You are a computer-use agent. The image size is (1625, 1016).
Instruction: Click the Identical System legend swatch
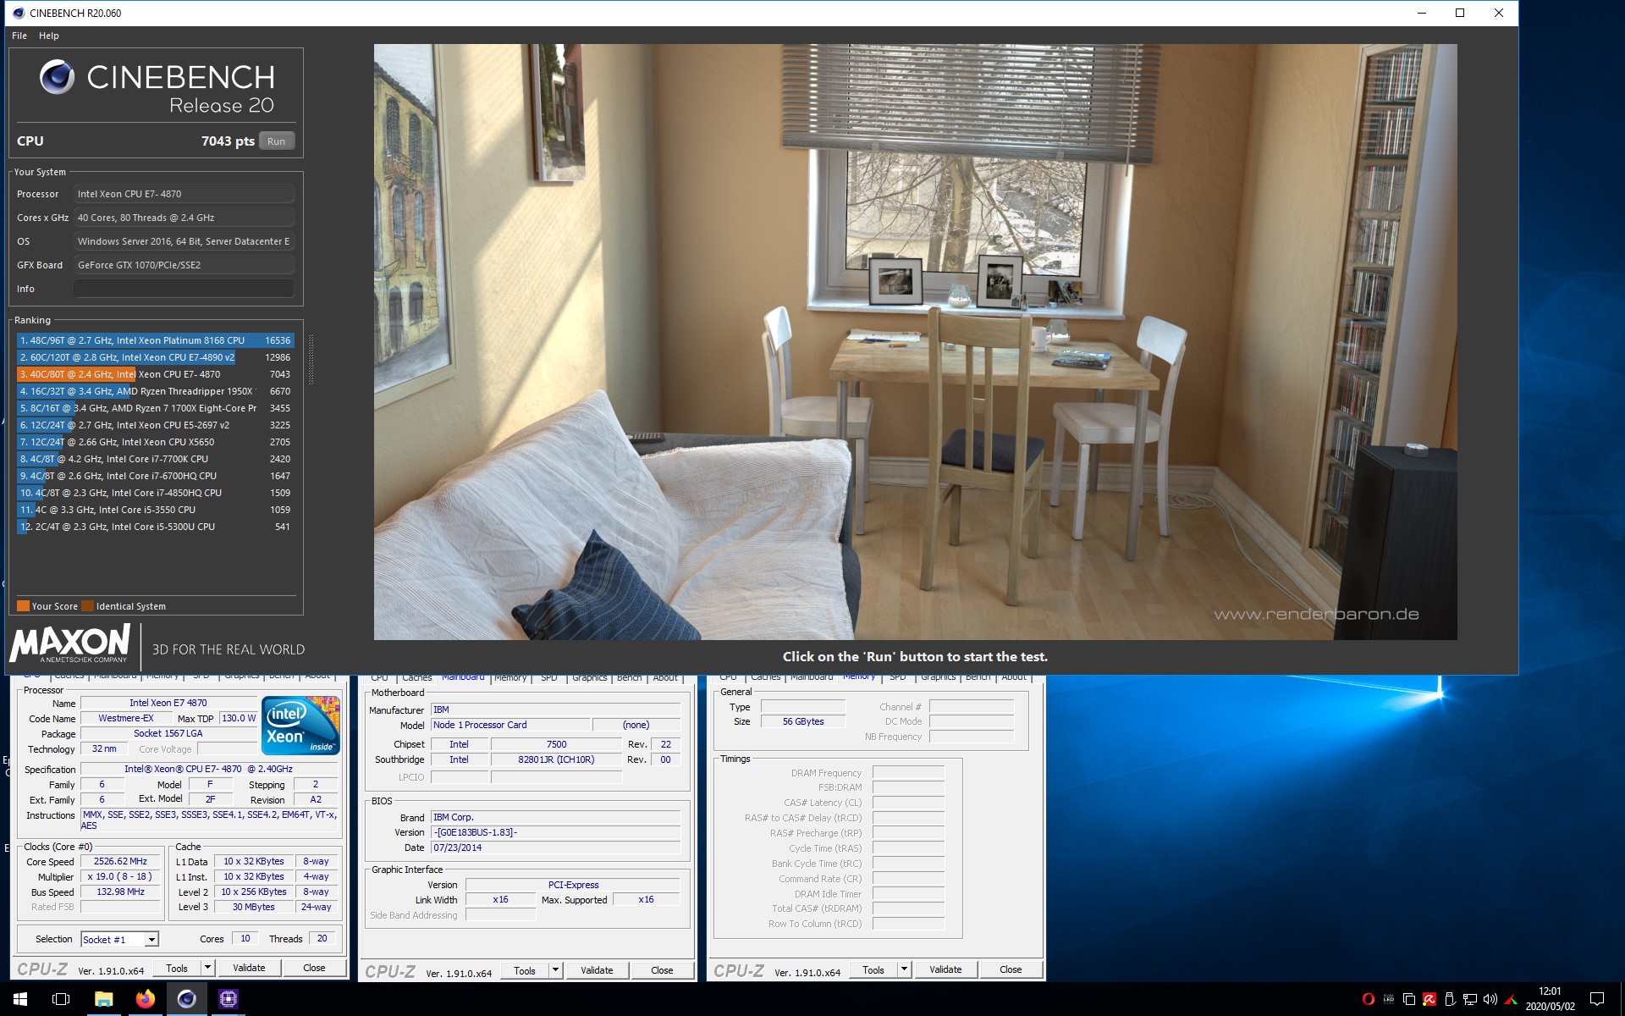coord(87,605)
